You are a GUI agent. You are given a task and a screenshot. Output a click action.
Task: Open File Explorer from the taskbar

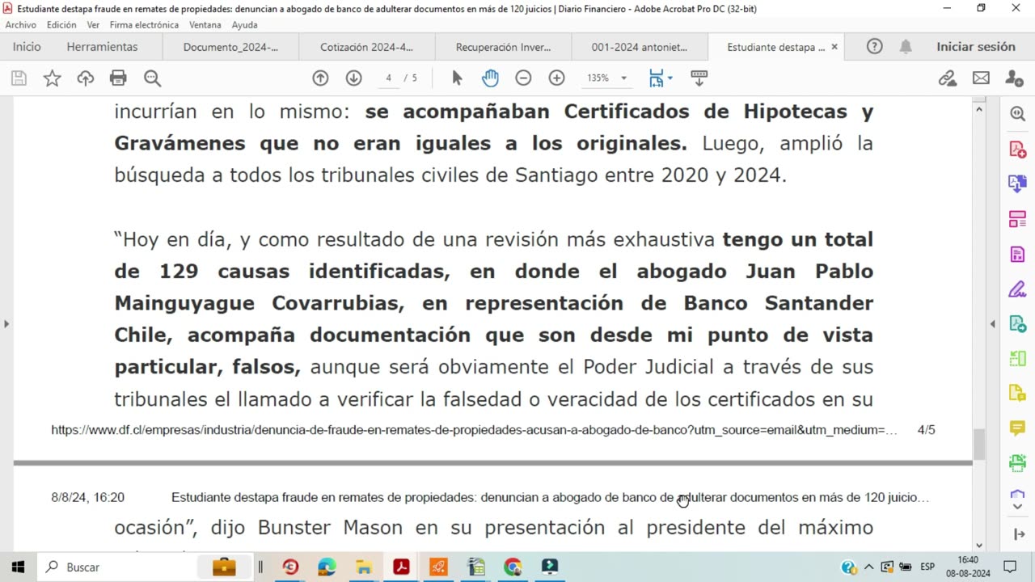coord(364,567)
